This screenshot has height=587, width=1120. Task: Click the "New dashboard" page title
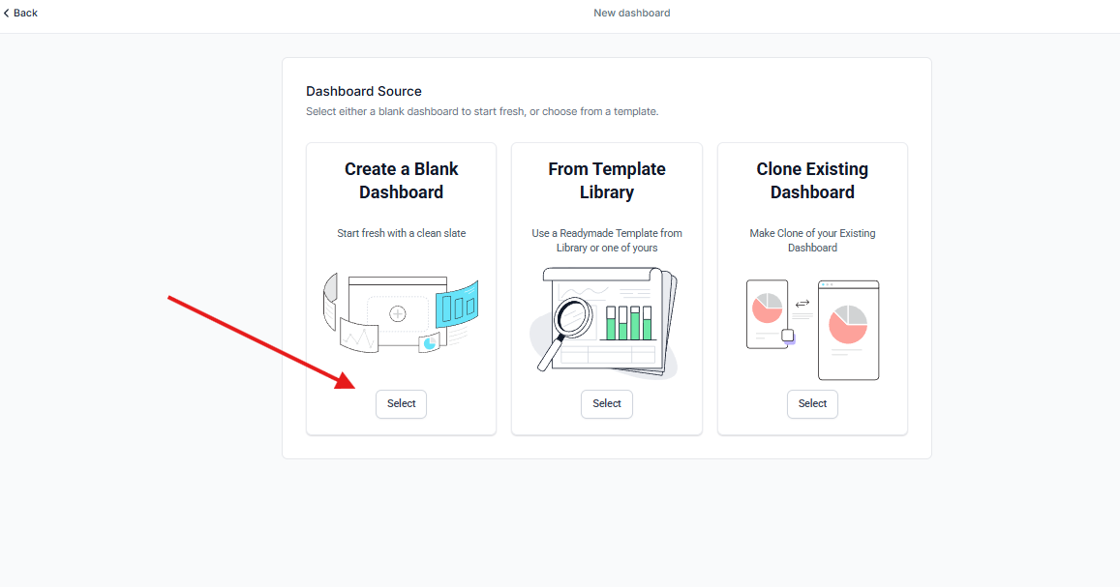point(631,13)
